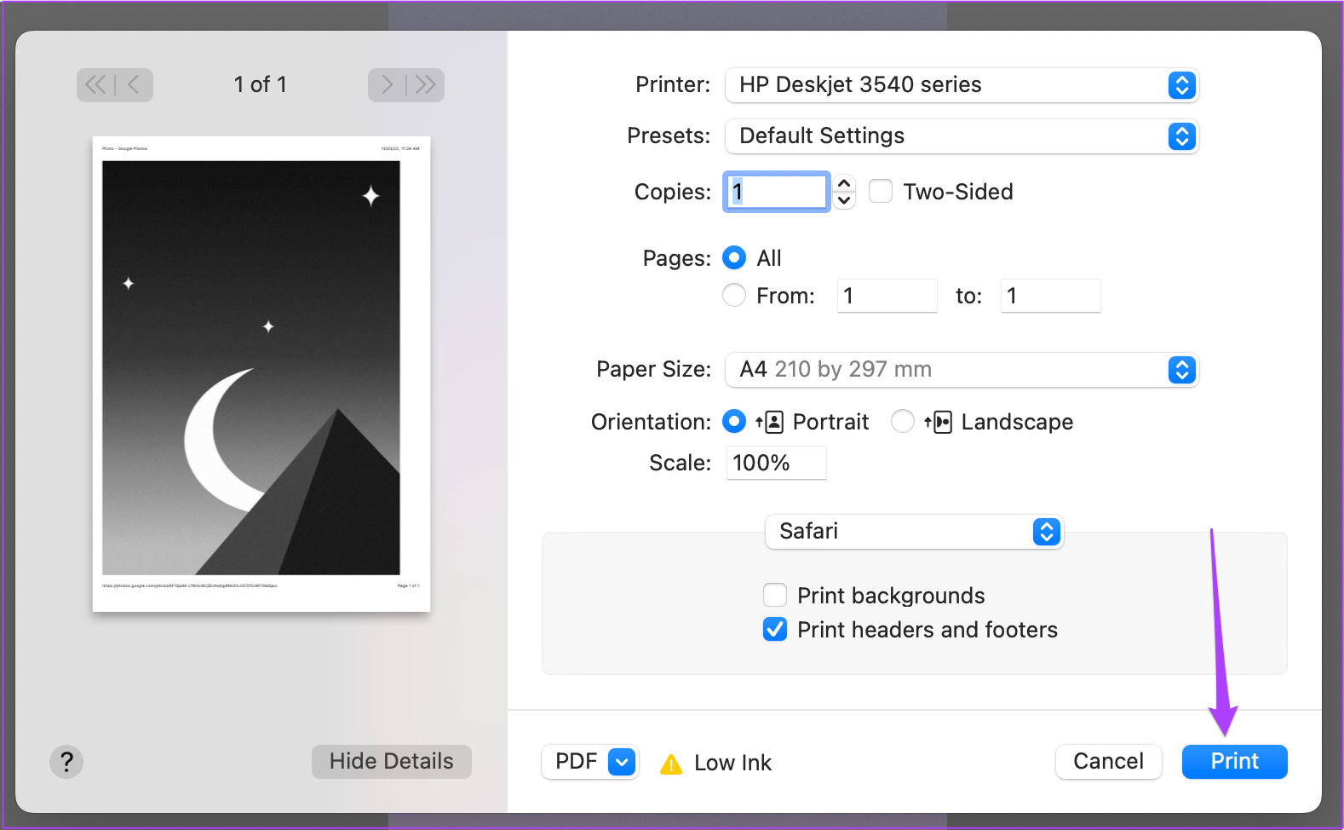The height and width of the screenshot is (830, 1344).
Task: Jump to the last preview page
Action: point(426,85)
